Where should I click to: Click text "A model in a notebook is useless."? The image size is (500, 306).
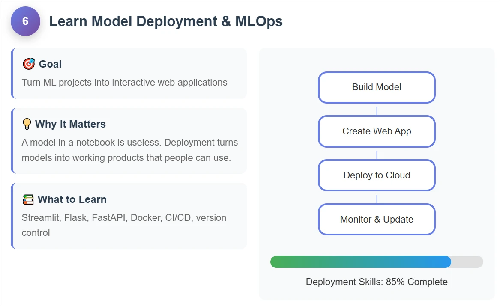(x=91, y=143)
